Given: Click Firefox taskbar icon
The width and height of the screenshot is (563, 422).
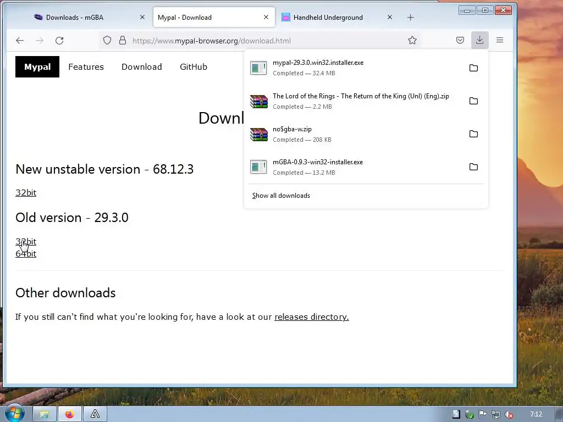Looking at the screenshot, I should (70, 414).
